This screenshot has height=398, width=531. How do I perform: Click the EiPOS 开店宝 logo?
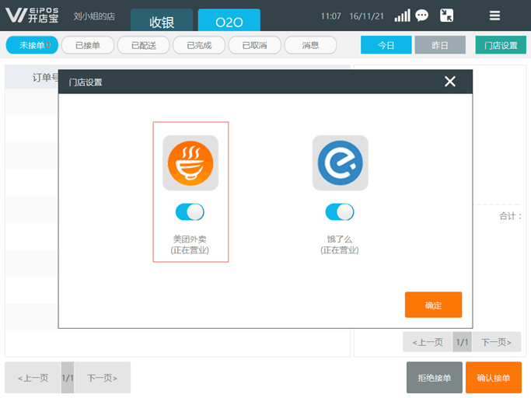(x=32, y=16)
